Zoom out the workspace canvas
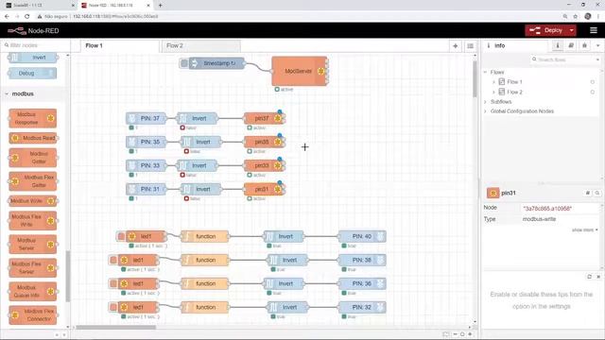 [x=456, y=334]
